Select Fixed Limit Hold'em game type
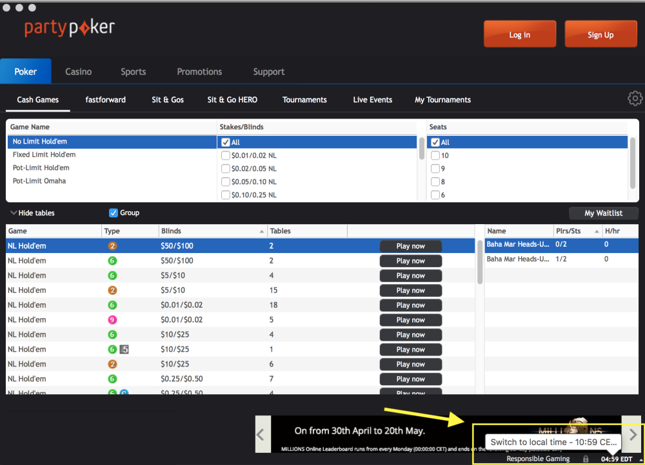Image resolution: width=645 pixels, height=465 pixels. click(x=112, y=155)
